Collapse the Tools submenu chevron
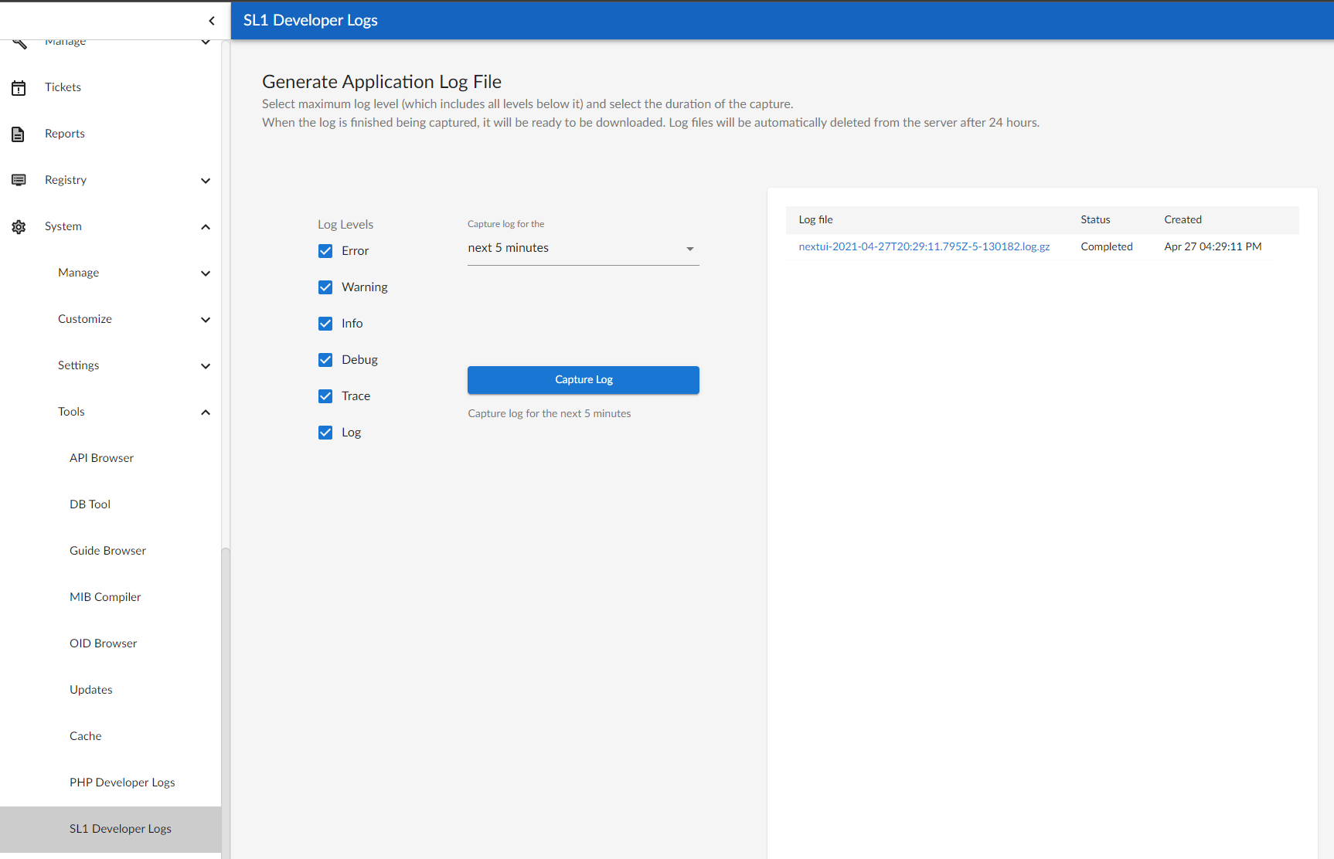This screenshot has width=1334, height=859. coord(206,413)
